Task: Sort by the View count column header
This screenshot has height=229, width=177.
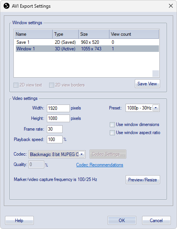Action: point(134,34)
